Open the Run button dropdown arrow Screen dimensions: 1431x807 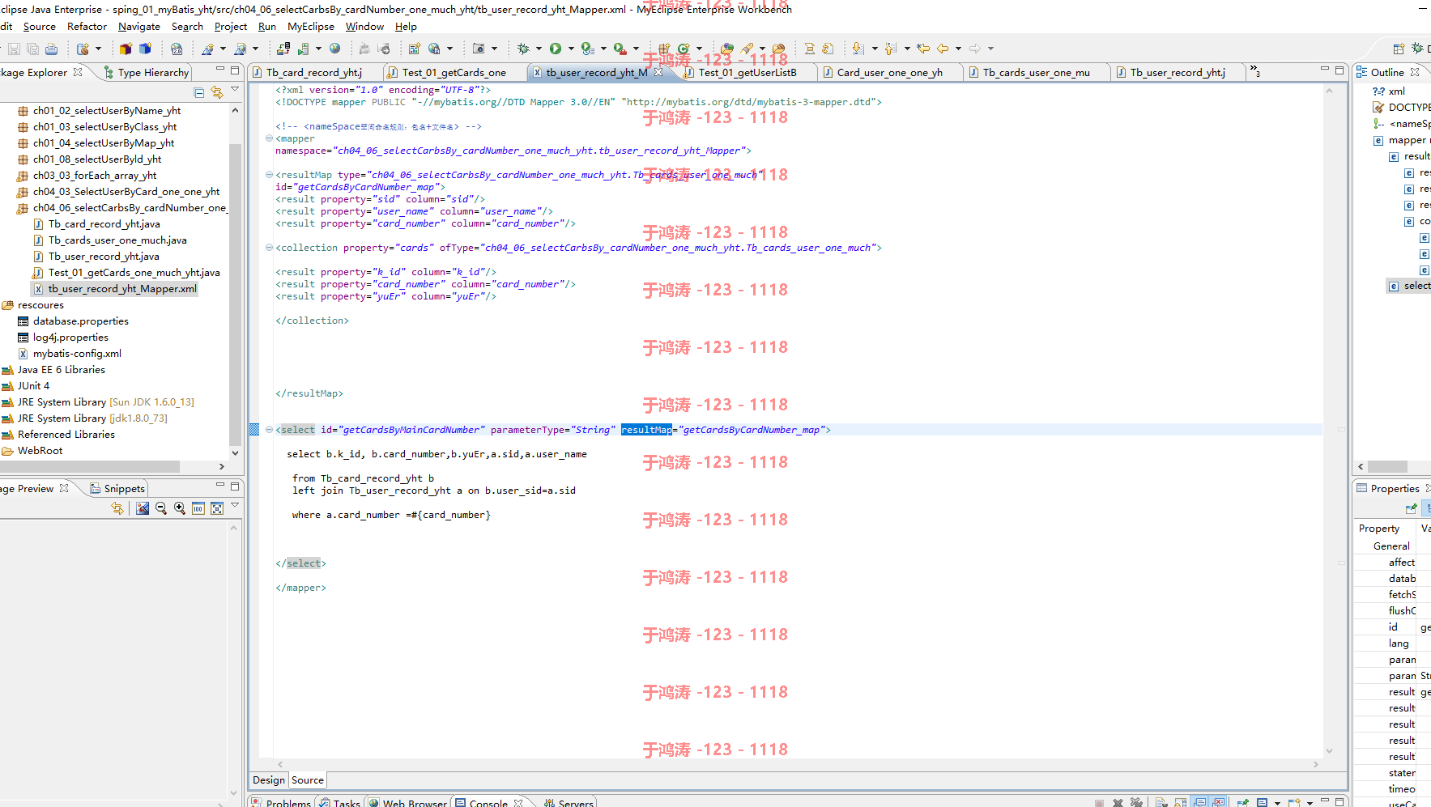[x=571, y=49]
